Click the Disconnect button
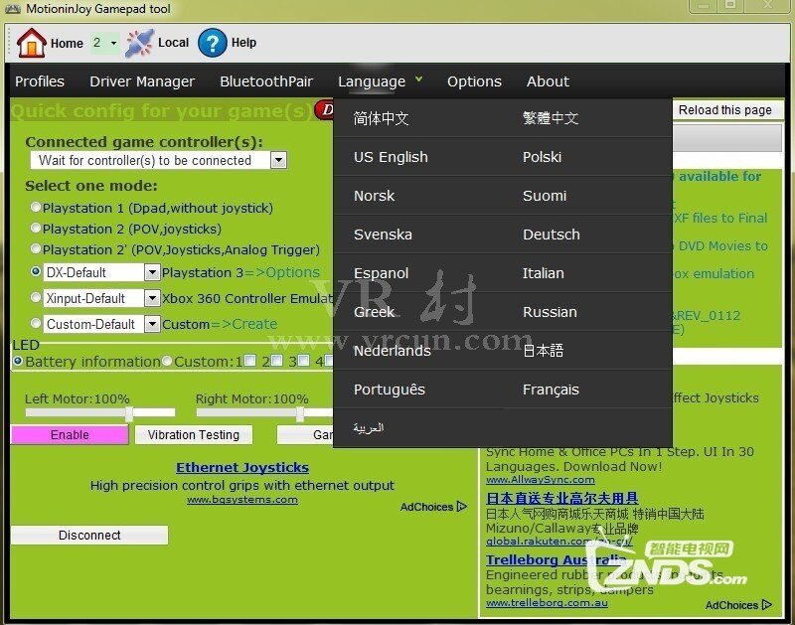Image resolution: width=795 pixels, height=625 pixels. 89,536
